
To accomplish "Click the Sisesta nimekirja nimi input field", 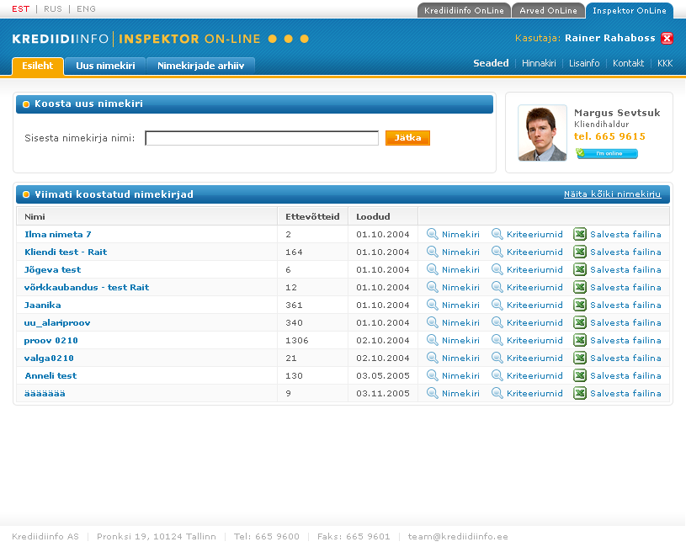I will [262, 138].
